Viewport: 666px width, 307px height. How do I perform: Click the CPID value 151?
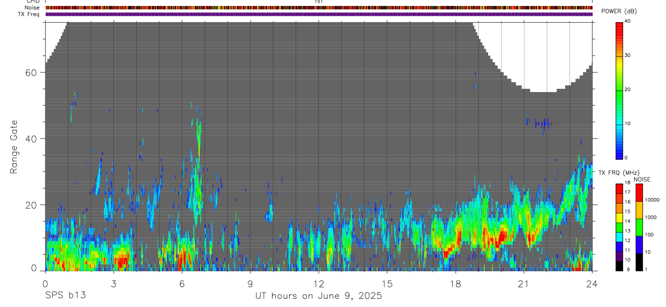319,2
